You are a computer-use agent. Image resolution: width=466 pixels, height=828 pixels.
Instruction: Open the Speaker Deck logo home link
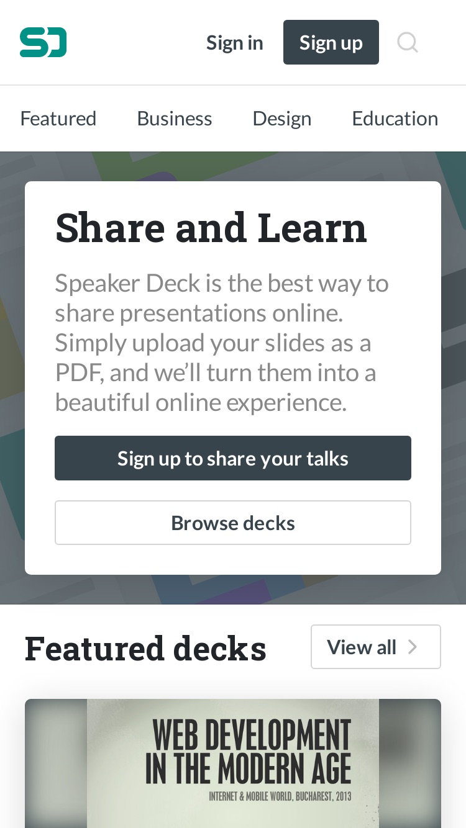click(43, 42)
